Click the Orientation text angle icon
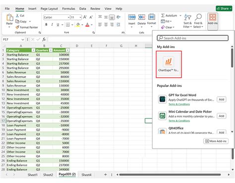The image size is (235, 183). [x=118, y=17]
